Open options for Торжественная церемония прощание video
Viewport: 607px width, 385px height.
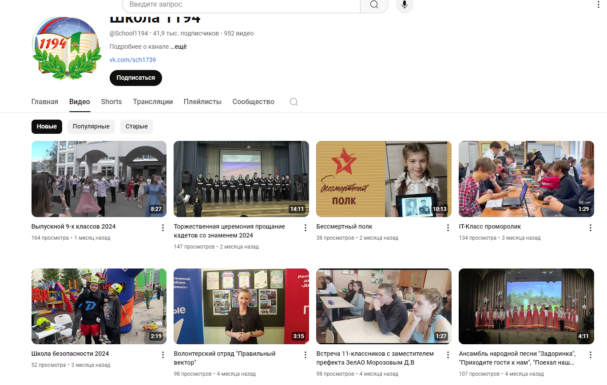point(305,228)
